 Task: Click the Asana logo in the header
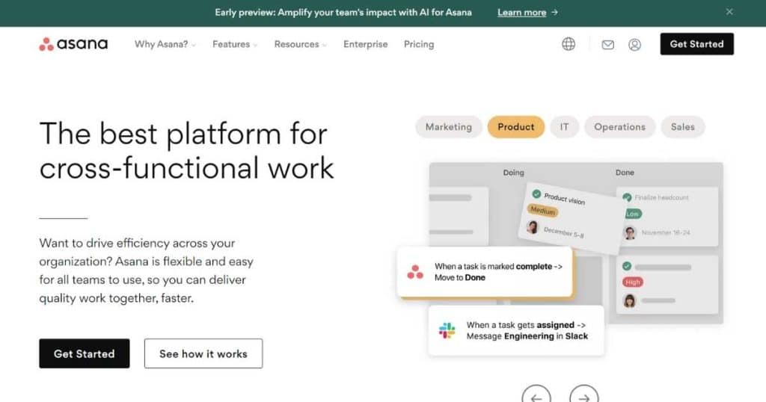click(x=73, y=44)
